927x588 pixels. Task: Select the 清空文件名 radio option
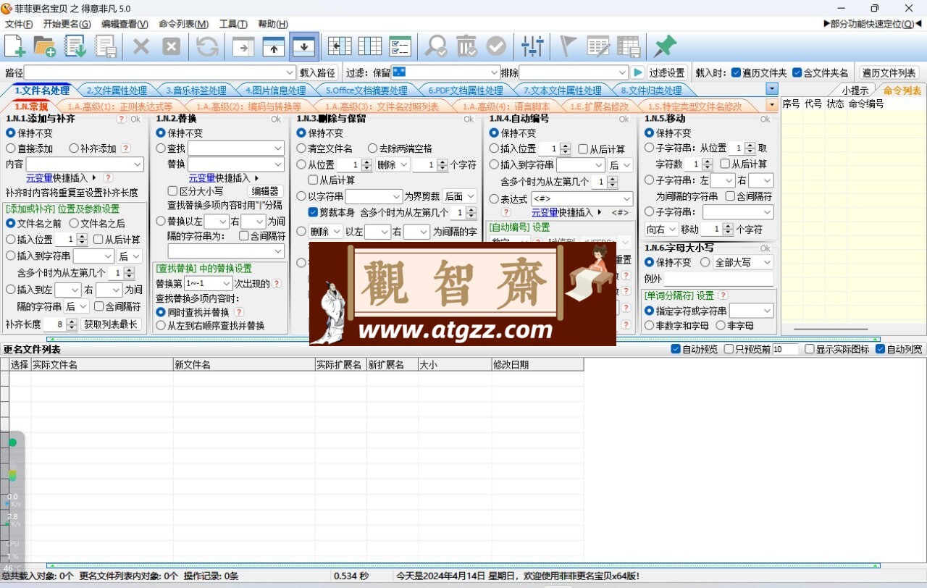[301, 148]
